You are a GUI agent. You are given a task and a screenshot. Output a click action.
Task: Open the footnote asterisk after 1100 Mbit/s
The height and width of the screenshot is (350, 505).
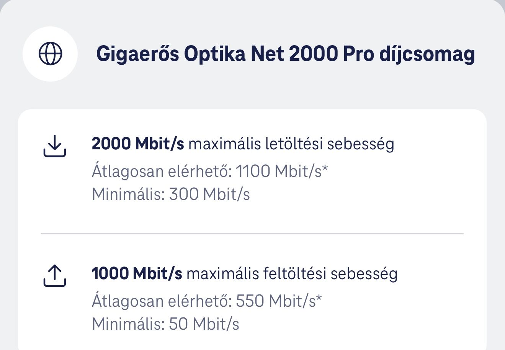[325, 169]
